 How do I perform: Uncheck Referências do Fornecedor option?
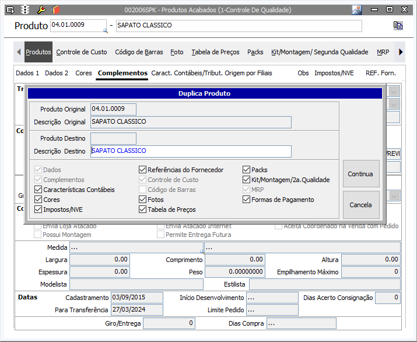click(142, 170)
